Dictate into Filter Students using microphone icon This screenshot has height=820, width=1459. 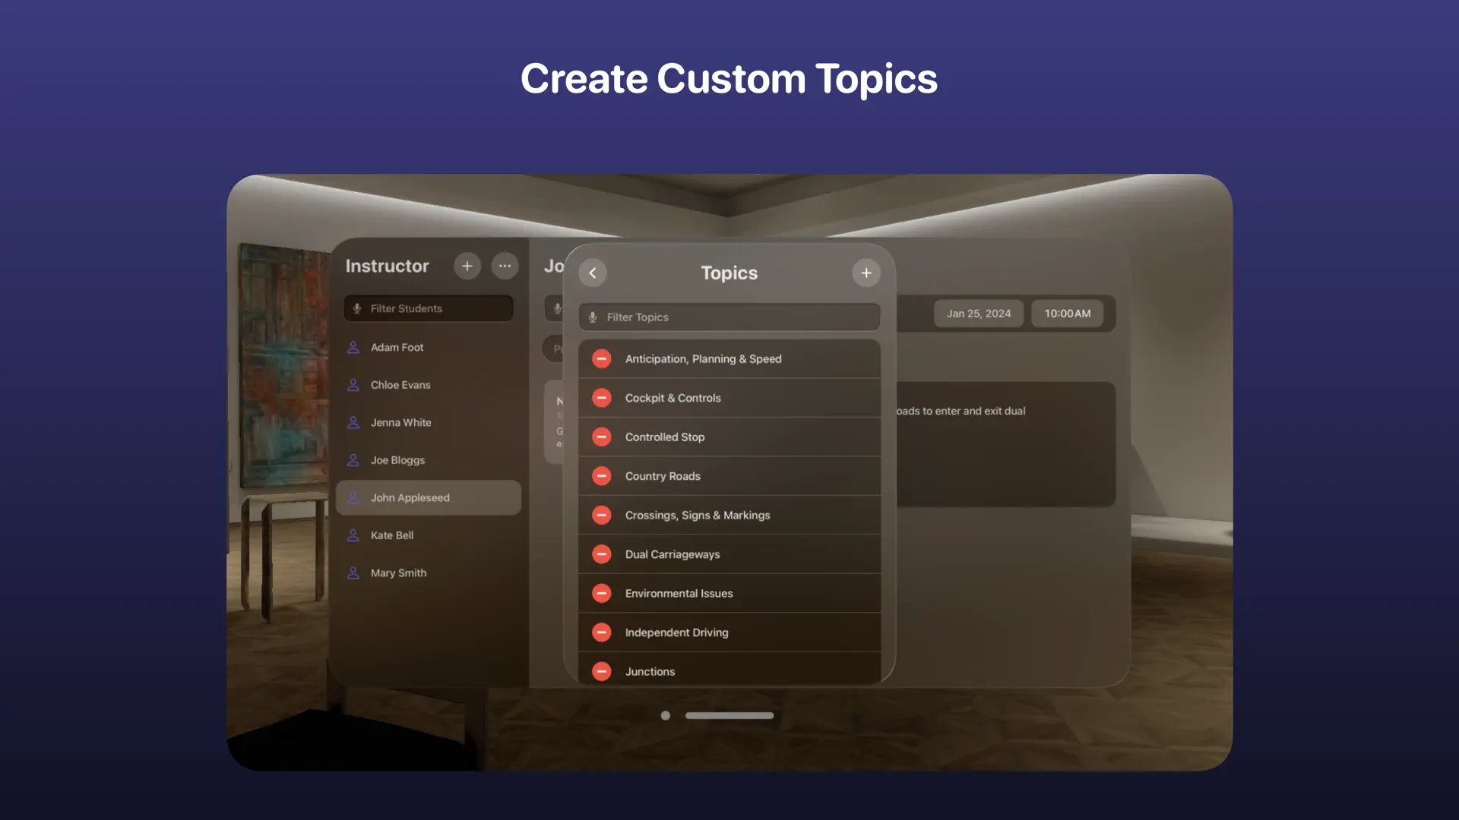358,308
